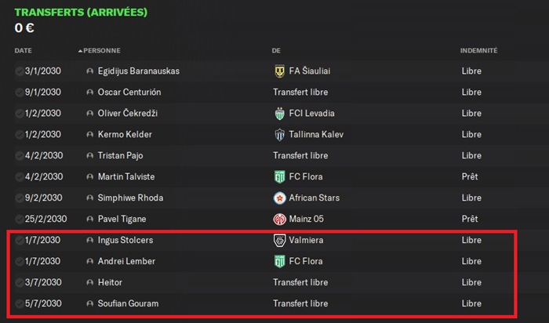549x323 pixels.
Task: Click the FA Šiauliai club crest icon
Action: point(279,71)
